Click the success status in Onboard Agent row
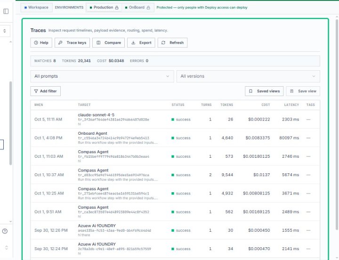 [181, 138]
